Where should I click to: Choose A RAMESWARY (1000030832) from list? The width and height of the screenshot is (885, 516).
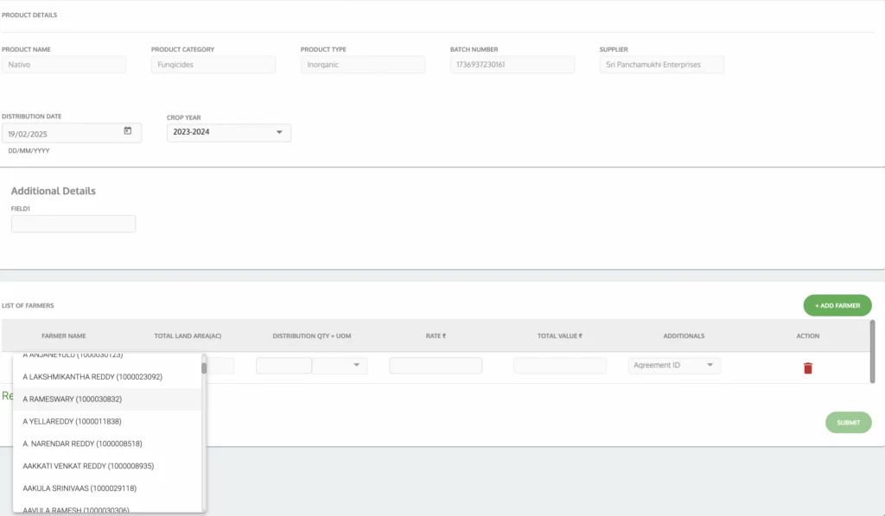coord(107,399)
